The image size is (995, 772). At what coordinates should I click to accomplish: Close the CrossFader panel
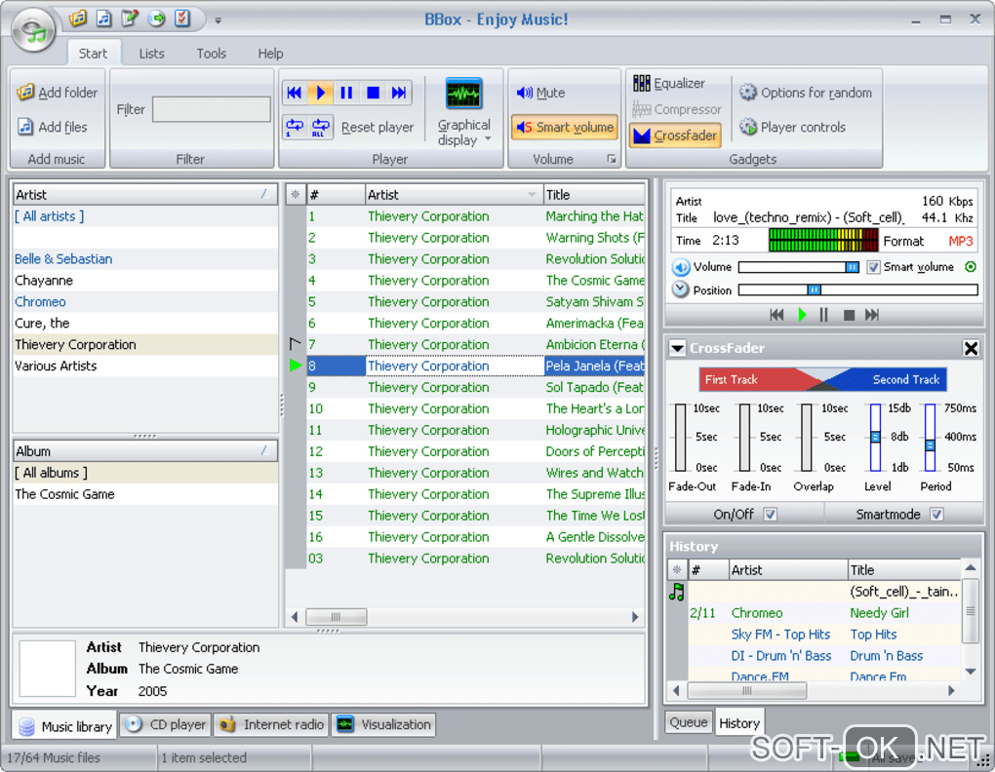coord(971,348)
